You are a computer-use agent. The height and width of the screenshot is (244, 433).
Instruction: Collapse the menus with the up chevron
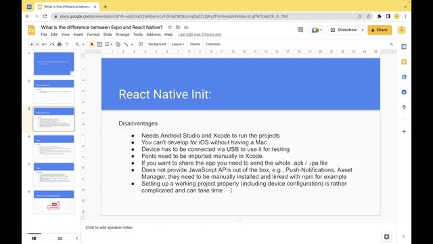(391, 44)
